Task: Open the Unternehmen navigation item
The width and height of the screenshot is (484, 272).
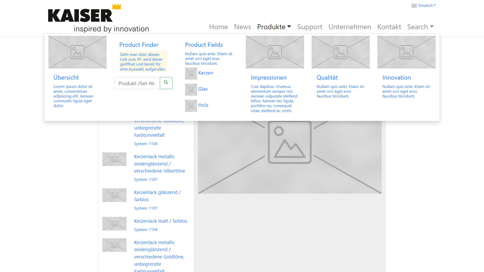Action: tap(349, 27)
